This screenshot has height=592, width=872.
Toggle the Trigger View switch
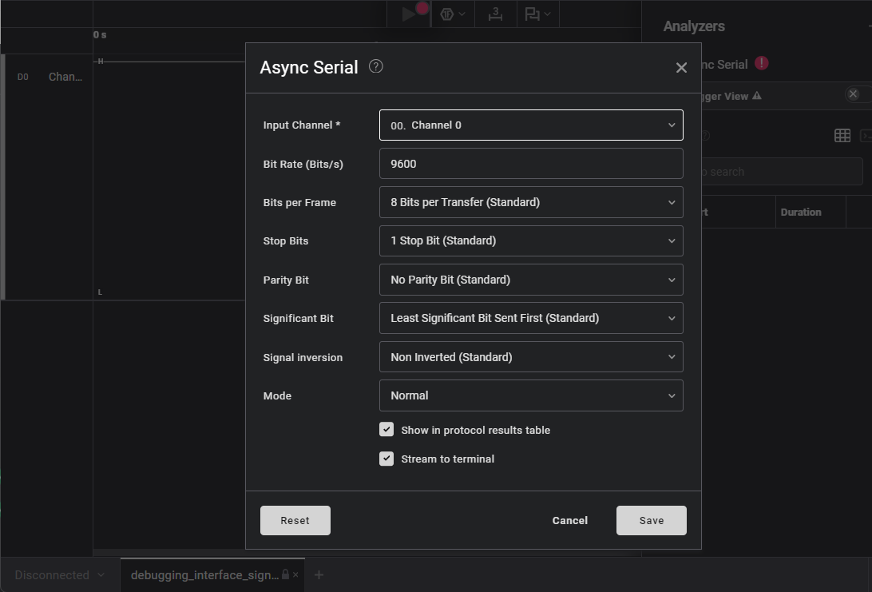click(x=858, y=94)
